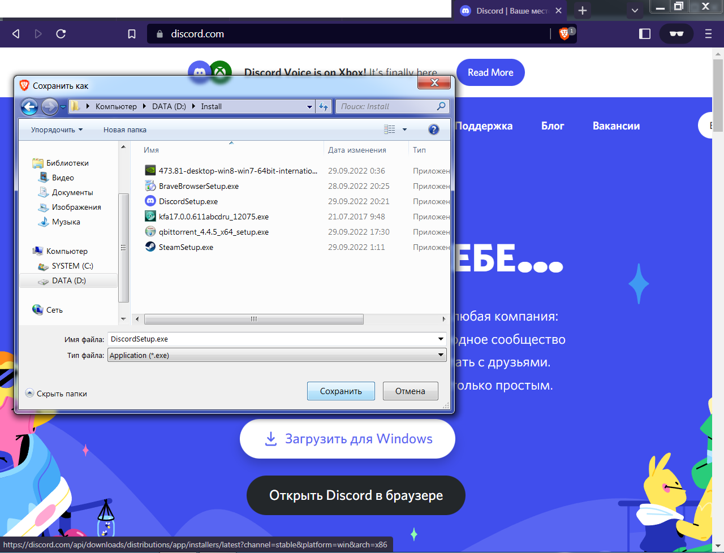
Task: Click Открыть Discord в браузере button
Action: pyautogui.click(x=356, y=495)
